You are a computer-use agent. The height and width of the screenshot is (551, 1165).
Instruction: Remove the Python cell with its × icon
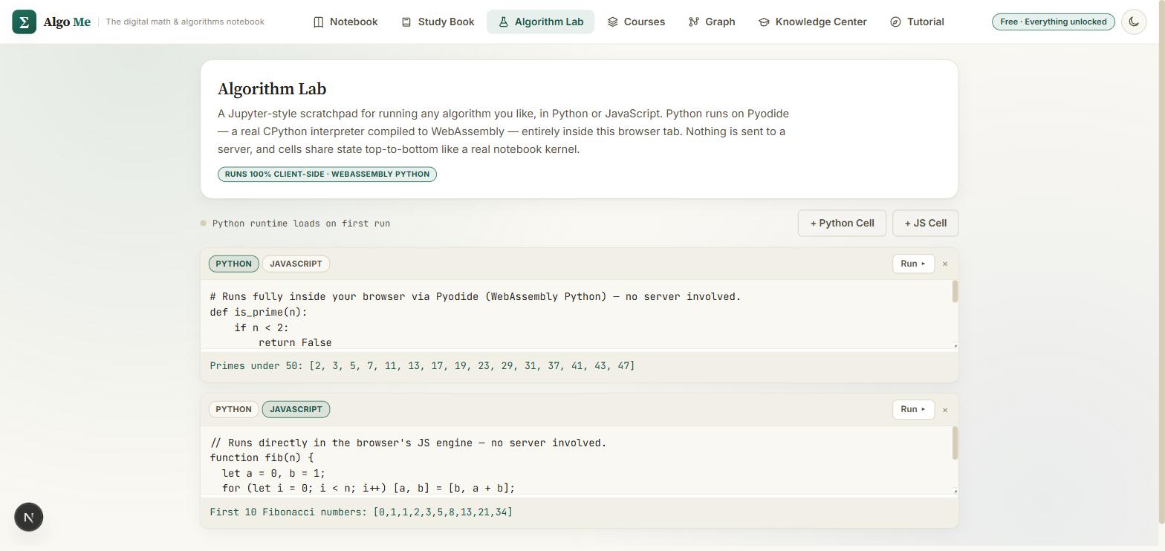[x=945, y=264]
